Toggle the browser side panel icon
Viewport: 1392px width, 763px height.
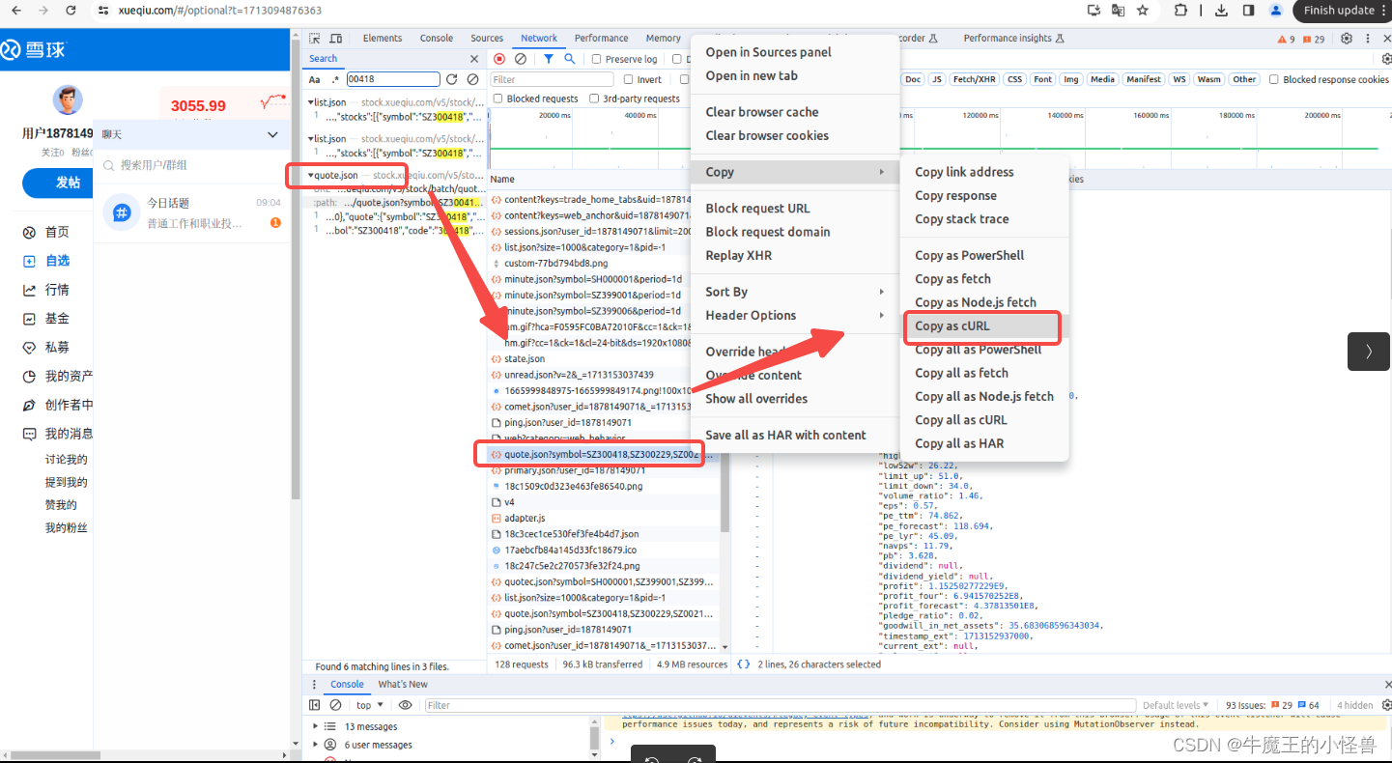pos(1248,10)
